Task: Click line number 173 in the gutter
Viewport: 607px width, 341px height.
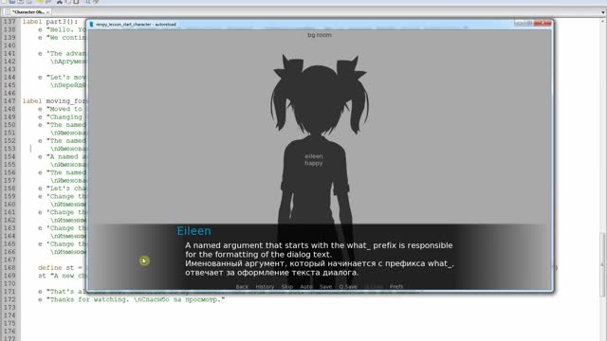Action: [x=9, y=307]
